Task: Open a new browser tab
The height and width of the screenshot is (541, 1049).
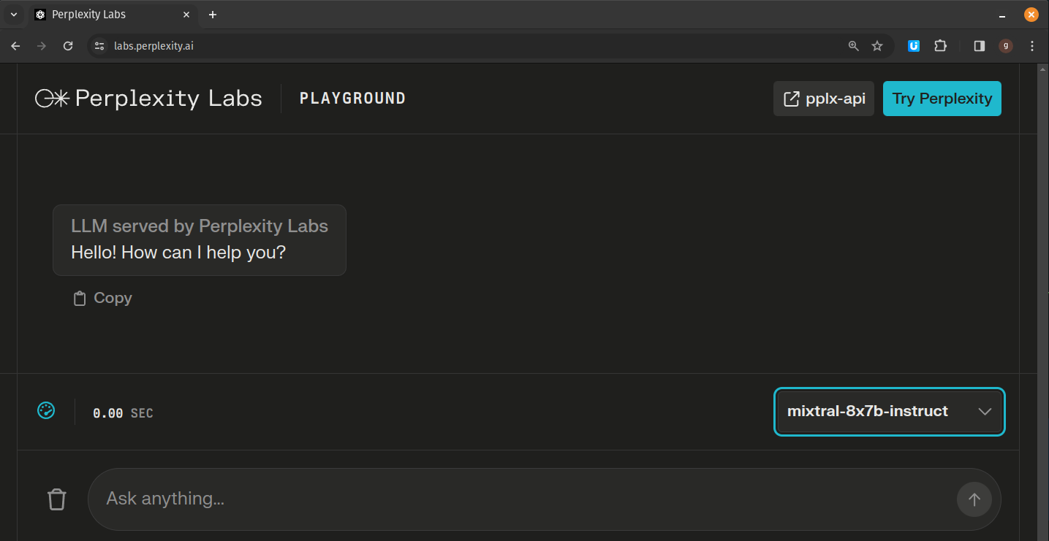Action: pos(213,15)
